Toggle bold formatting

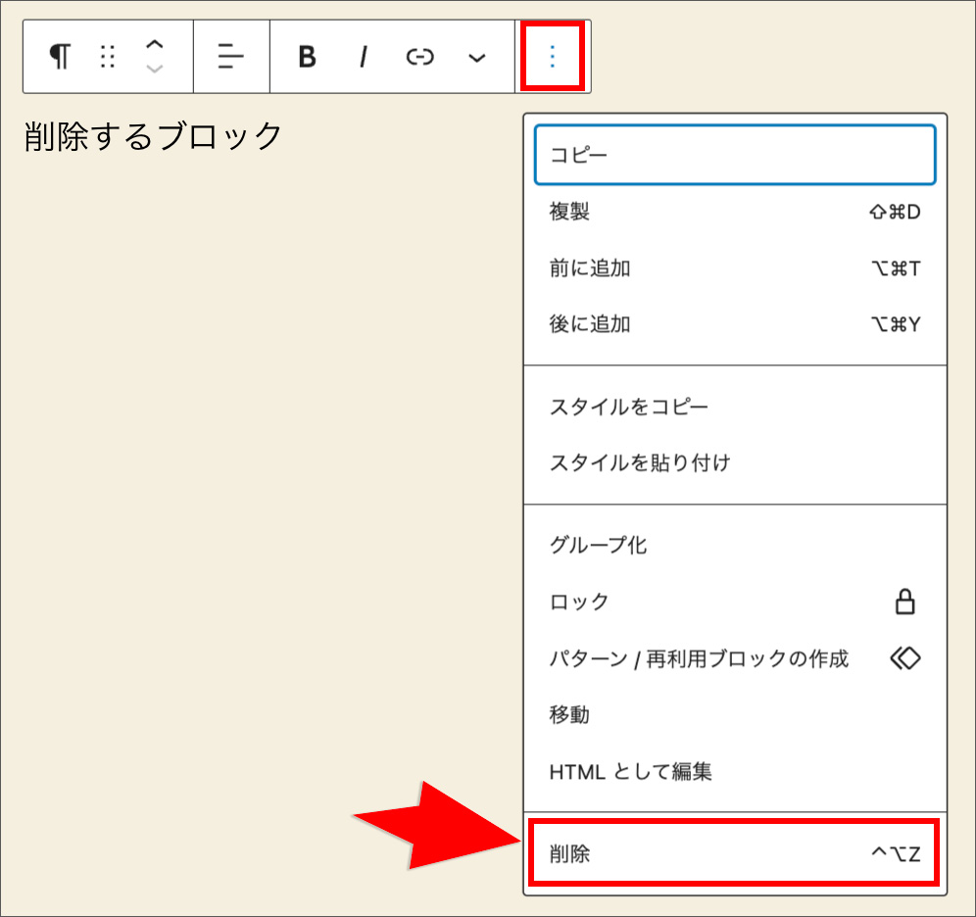(x=307, y=58)
